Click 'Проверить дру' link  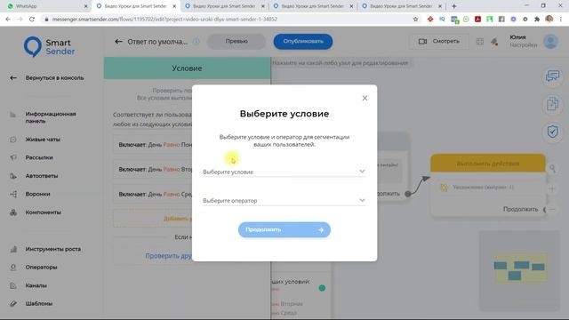pos(168,256)
